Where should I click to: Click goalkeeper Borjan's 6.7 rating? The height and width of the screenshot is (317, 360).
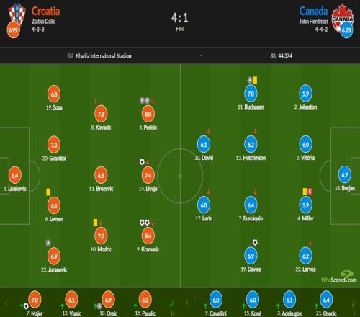tap(345, 175)
